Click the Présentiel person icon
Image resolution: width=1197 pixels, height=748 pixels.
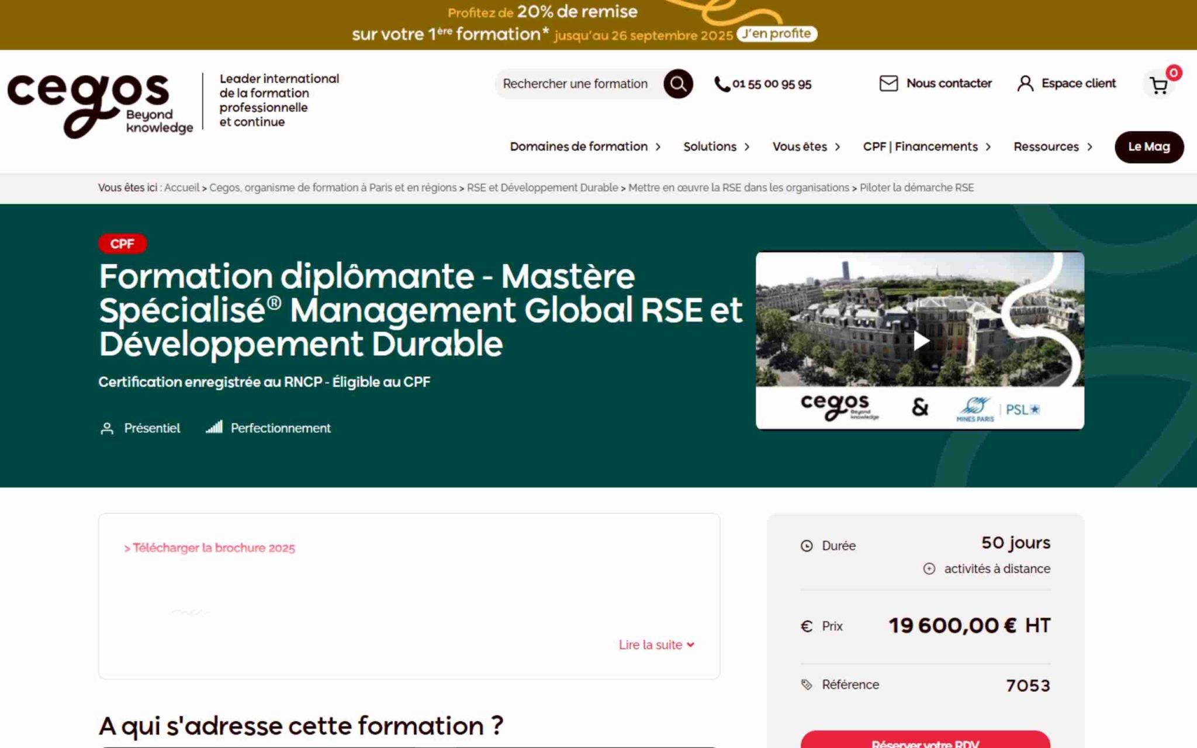[x=107, y=428]
